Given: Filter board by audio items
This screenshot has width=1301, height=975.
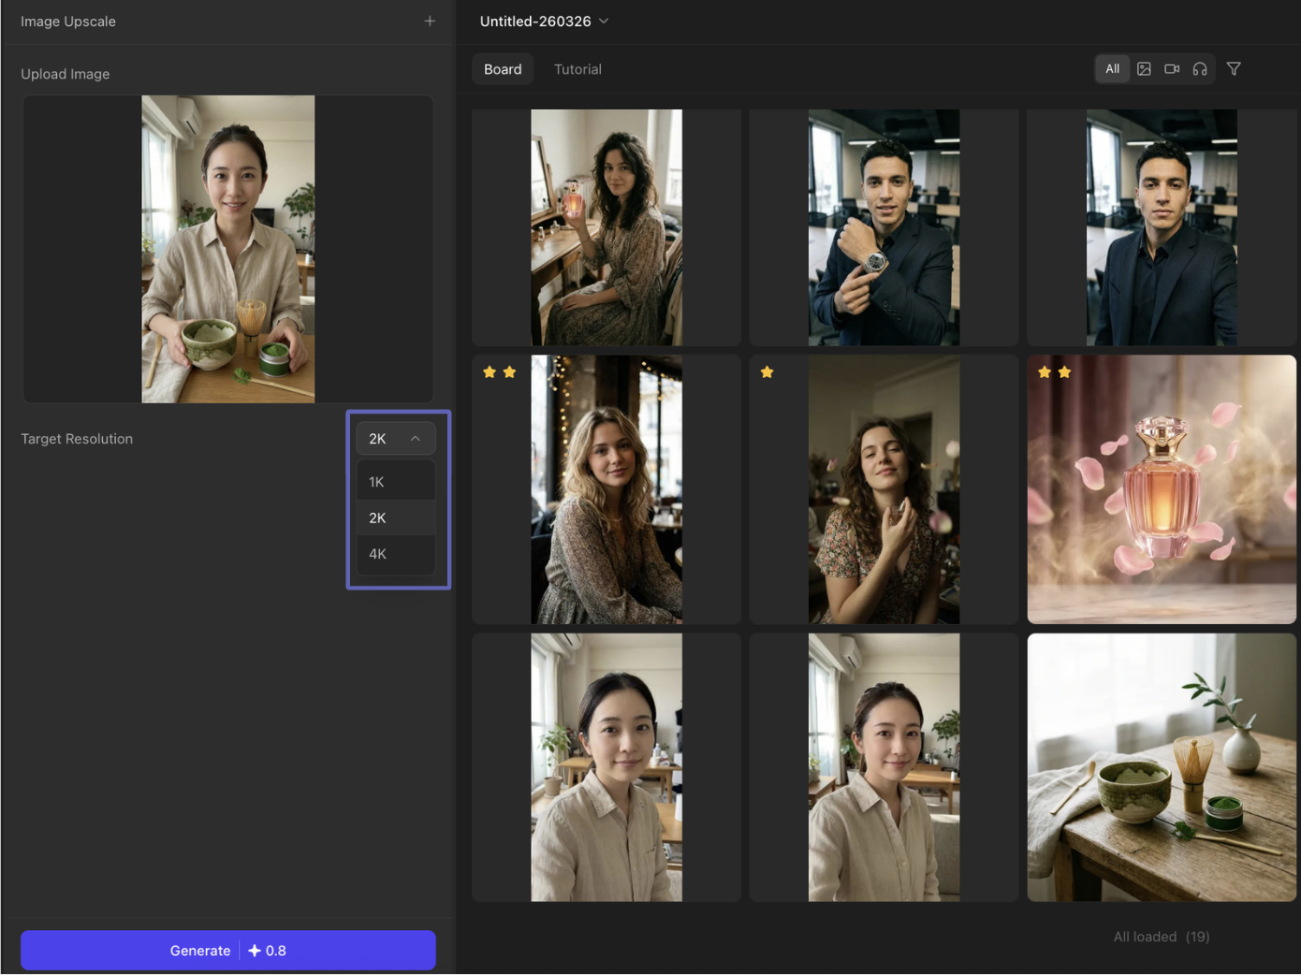Looking at the screenshot, I should (x=1200, y=69).
